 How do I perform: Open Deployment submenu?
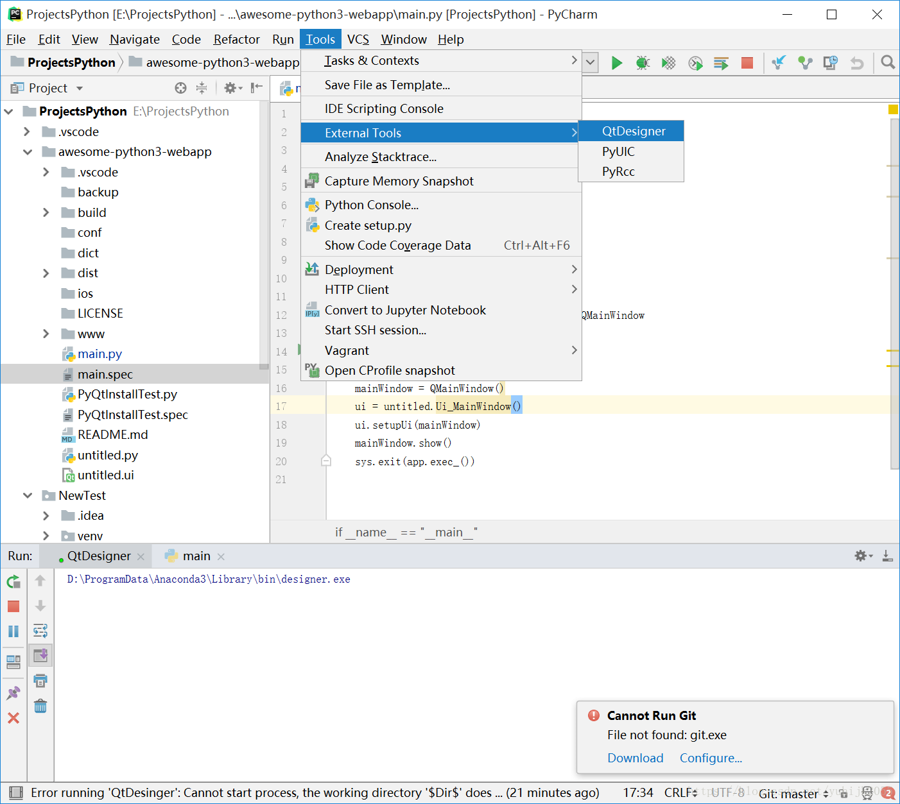[x=441, y=269]
